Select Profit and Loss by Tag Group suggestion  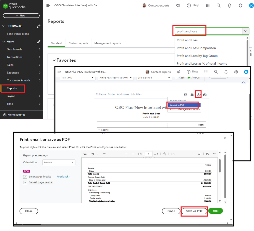tap(197, 56)
